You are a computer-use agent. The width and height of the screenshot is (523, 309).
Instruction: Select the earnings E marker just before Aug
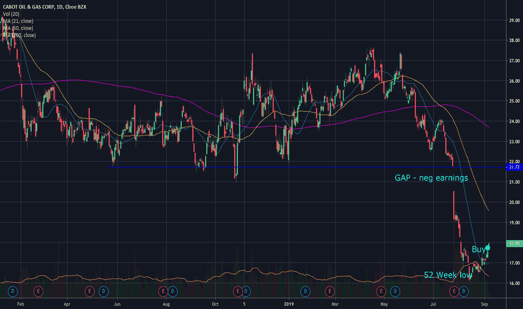click(163, 291)
